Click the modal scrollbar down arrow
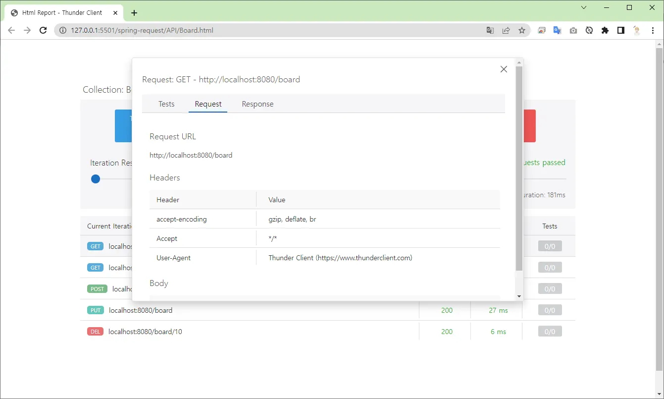 pos(519,296)
